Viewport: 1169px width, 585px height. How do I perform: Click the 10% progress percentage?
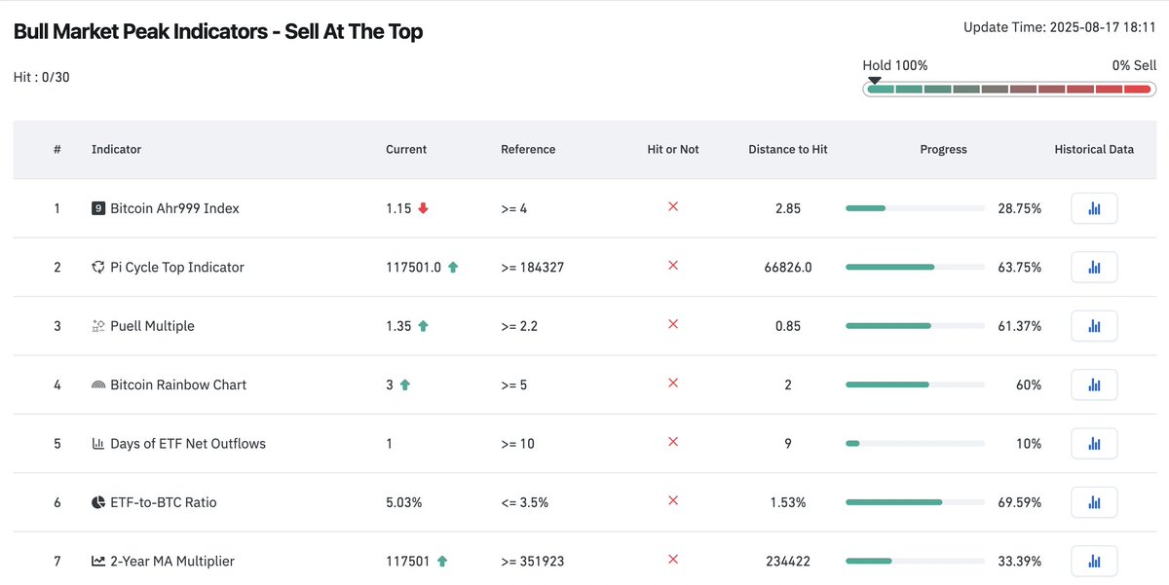click(1028, 443)
